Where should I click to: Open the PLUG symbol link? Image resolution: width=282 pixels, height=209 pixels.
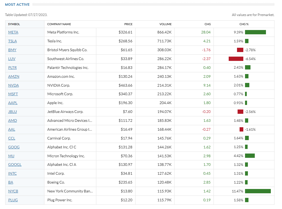(x=13, y=200)
